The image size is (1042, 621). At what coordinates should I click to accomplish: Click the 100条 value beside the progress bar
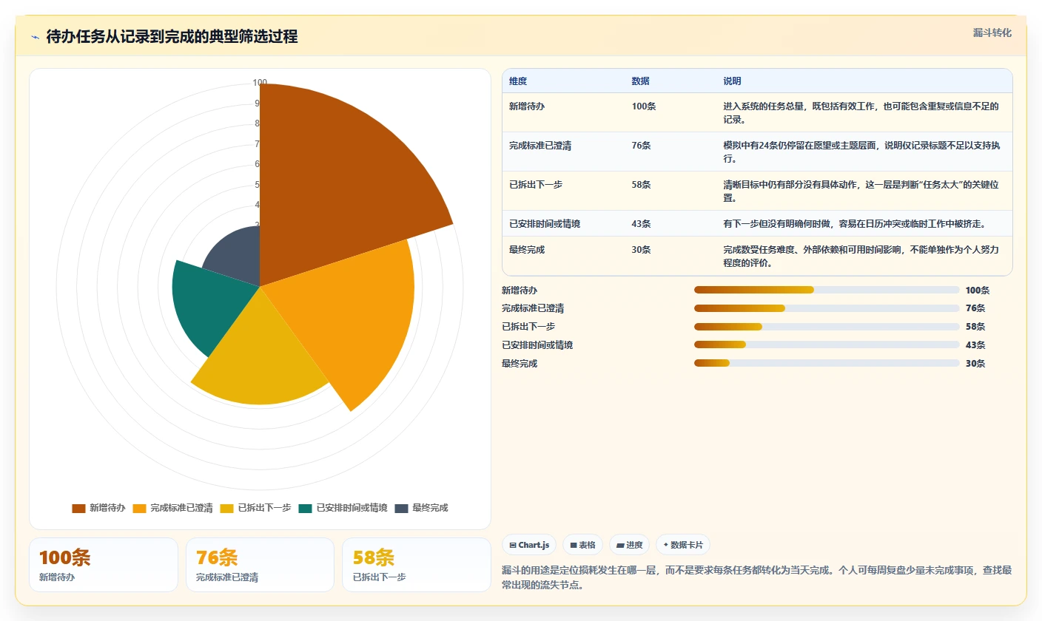[978, 291]
